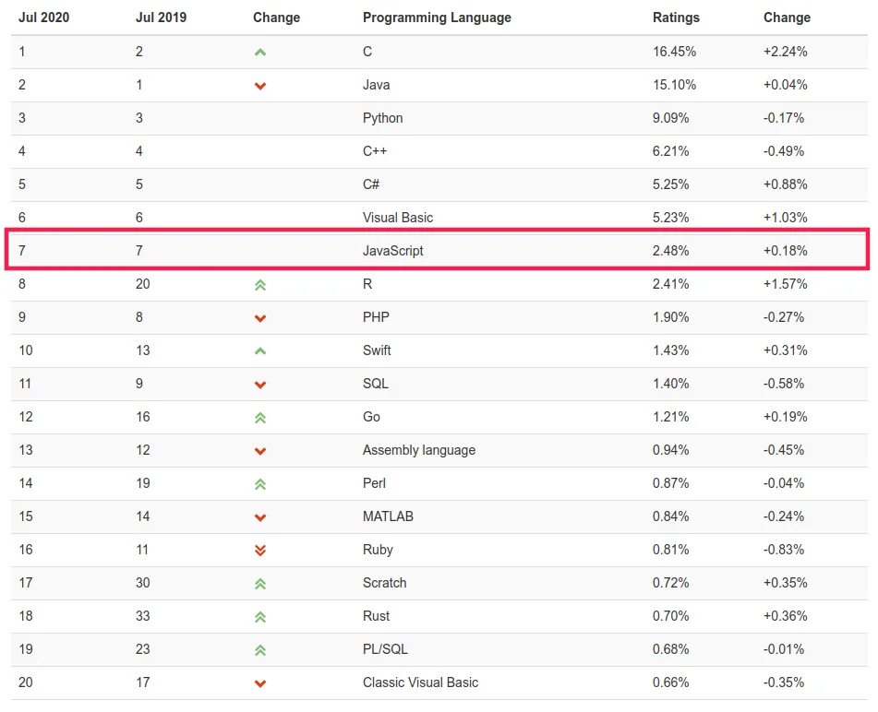Select the JavaScript language name
Viewport: 878px width, 712px height.
[x=392, y=251]
